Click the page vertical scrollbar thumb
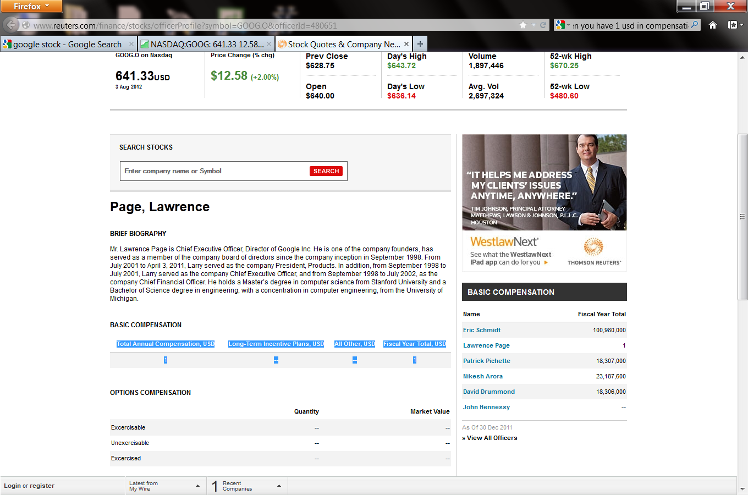 click(742, 217)
